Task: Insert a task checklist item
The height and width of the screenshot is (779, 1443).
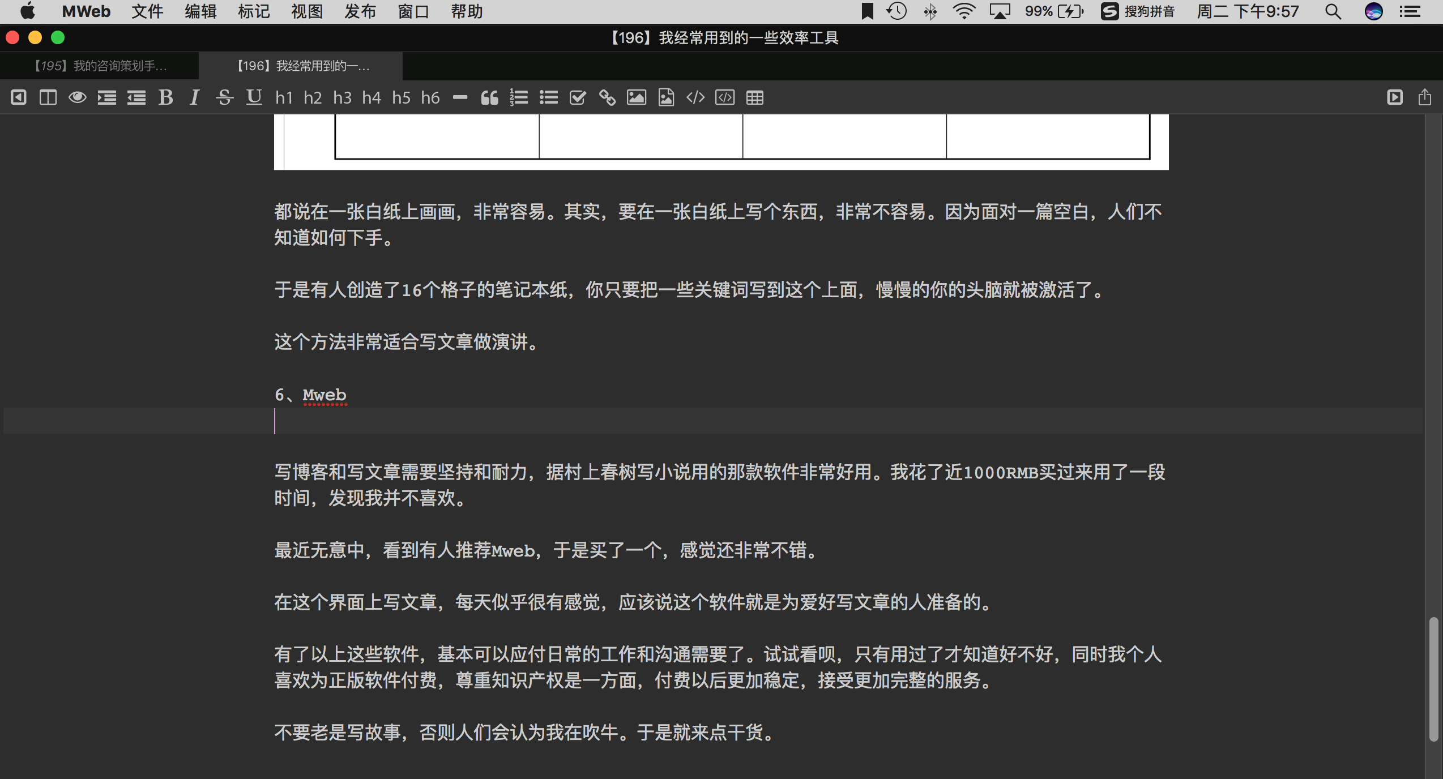Action: coord(577,97)
